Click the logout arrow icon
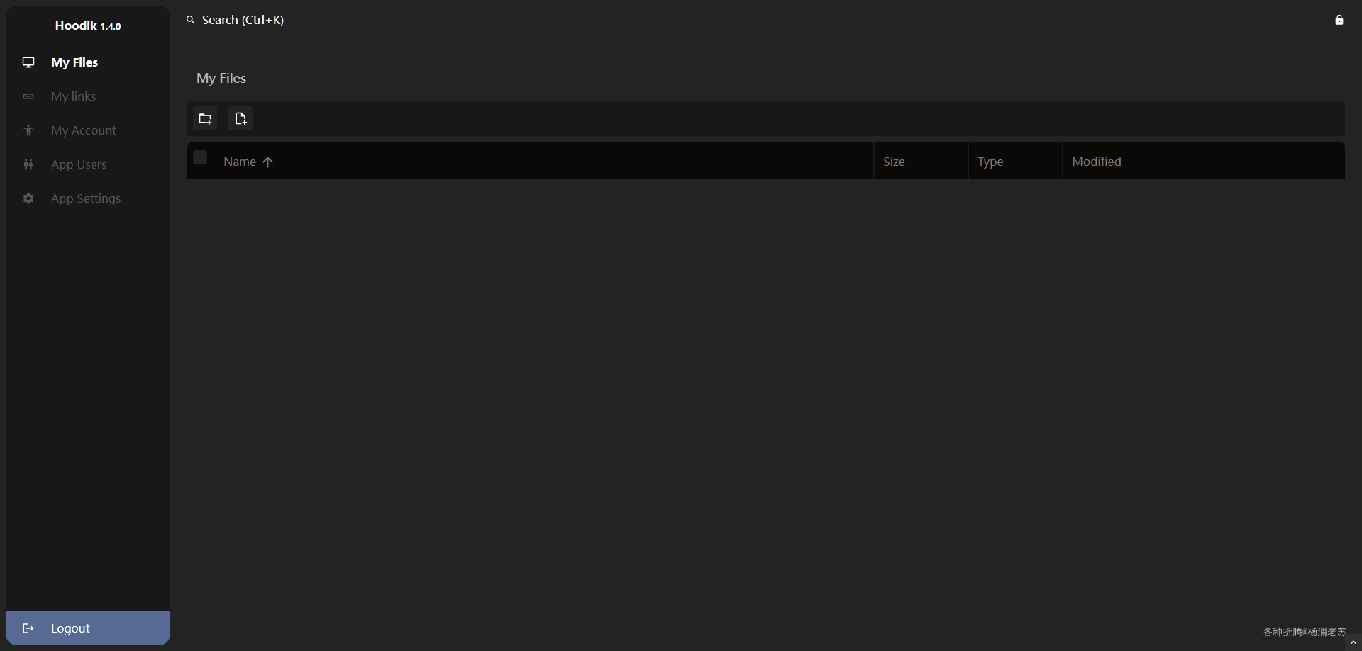1362x651 pixels. coord(28,628)
